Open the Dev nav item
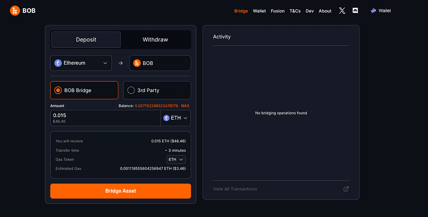The image size is (428, 217). click(309, 11)
